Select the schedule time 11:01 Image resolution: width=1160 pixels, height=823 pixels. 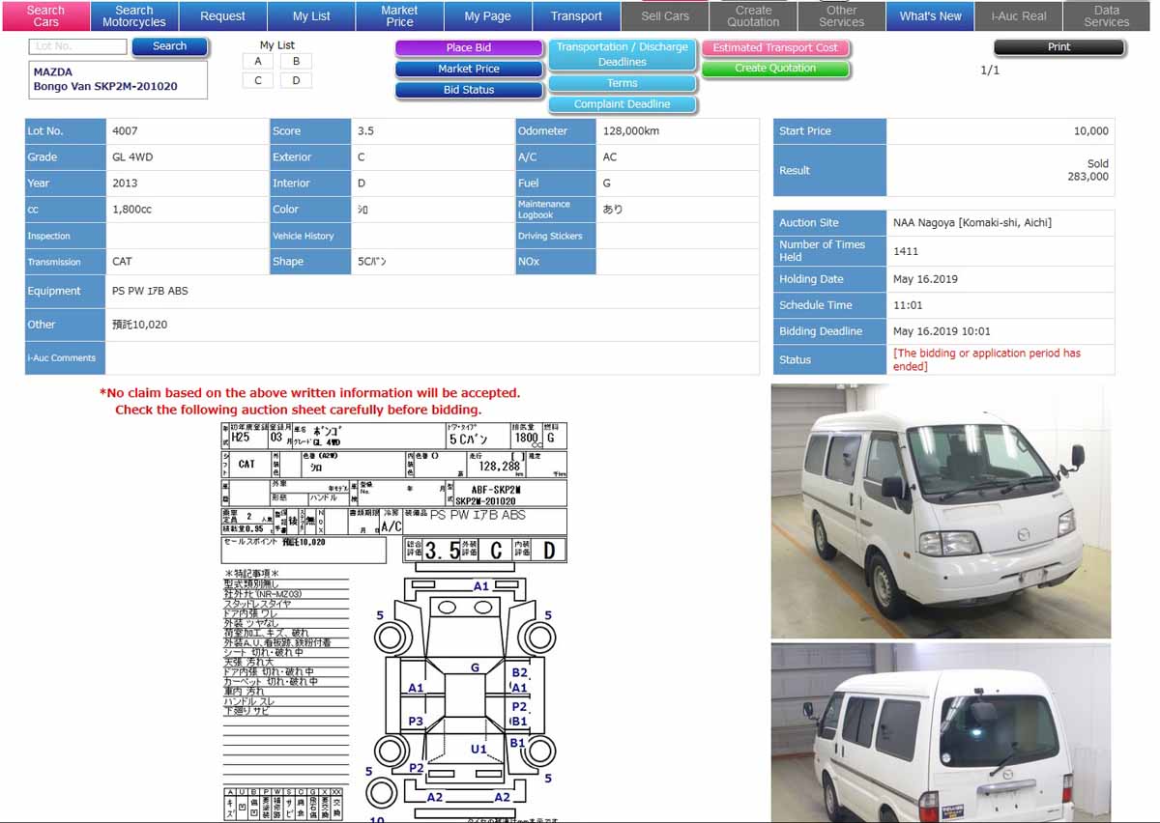click(x=906, y=305)
